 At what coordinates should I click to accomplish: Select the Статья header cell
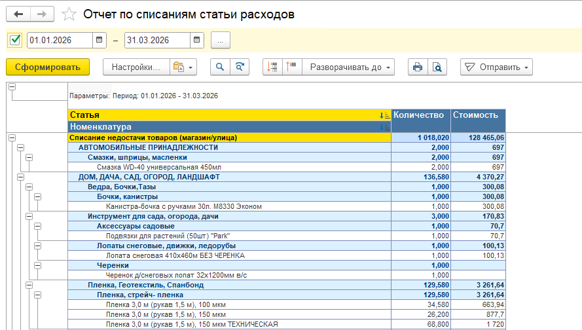(229, 115)
